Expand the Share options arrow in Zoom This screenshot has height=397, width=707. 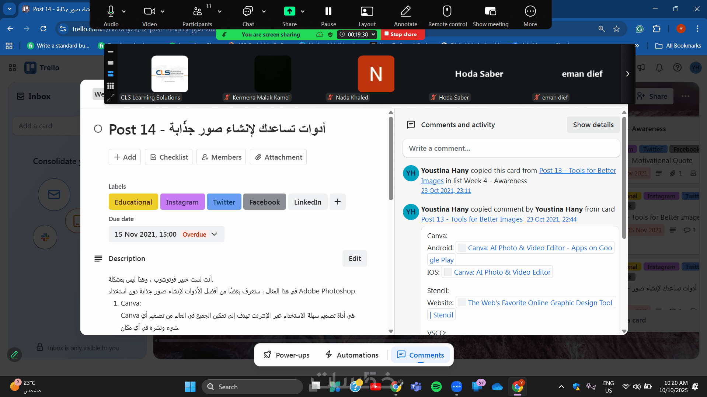(303, 11)
